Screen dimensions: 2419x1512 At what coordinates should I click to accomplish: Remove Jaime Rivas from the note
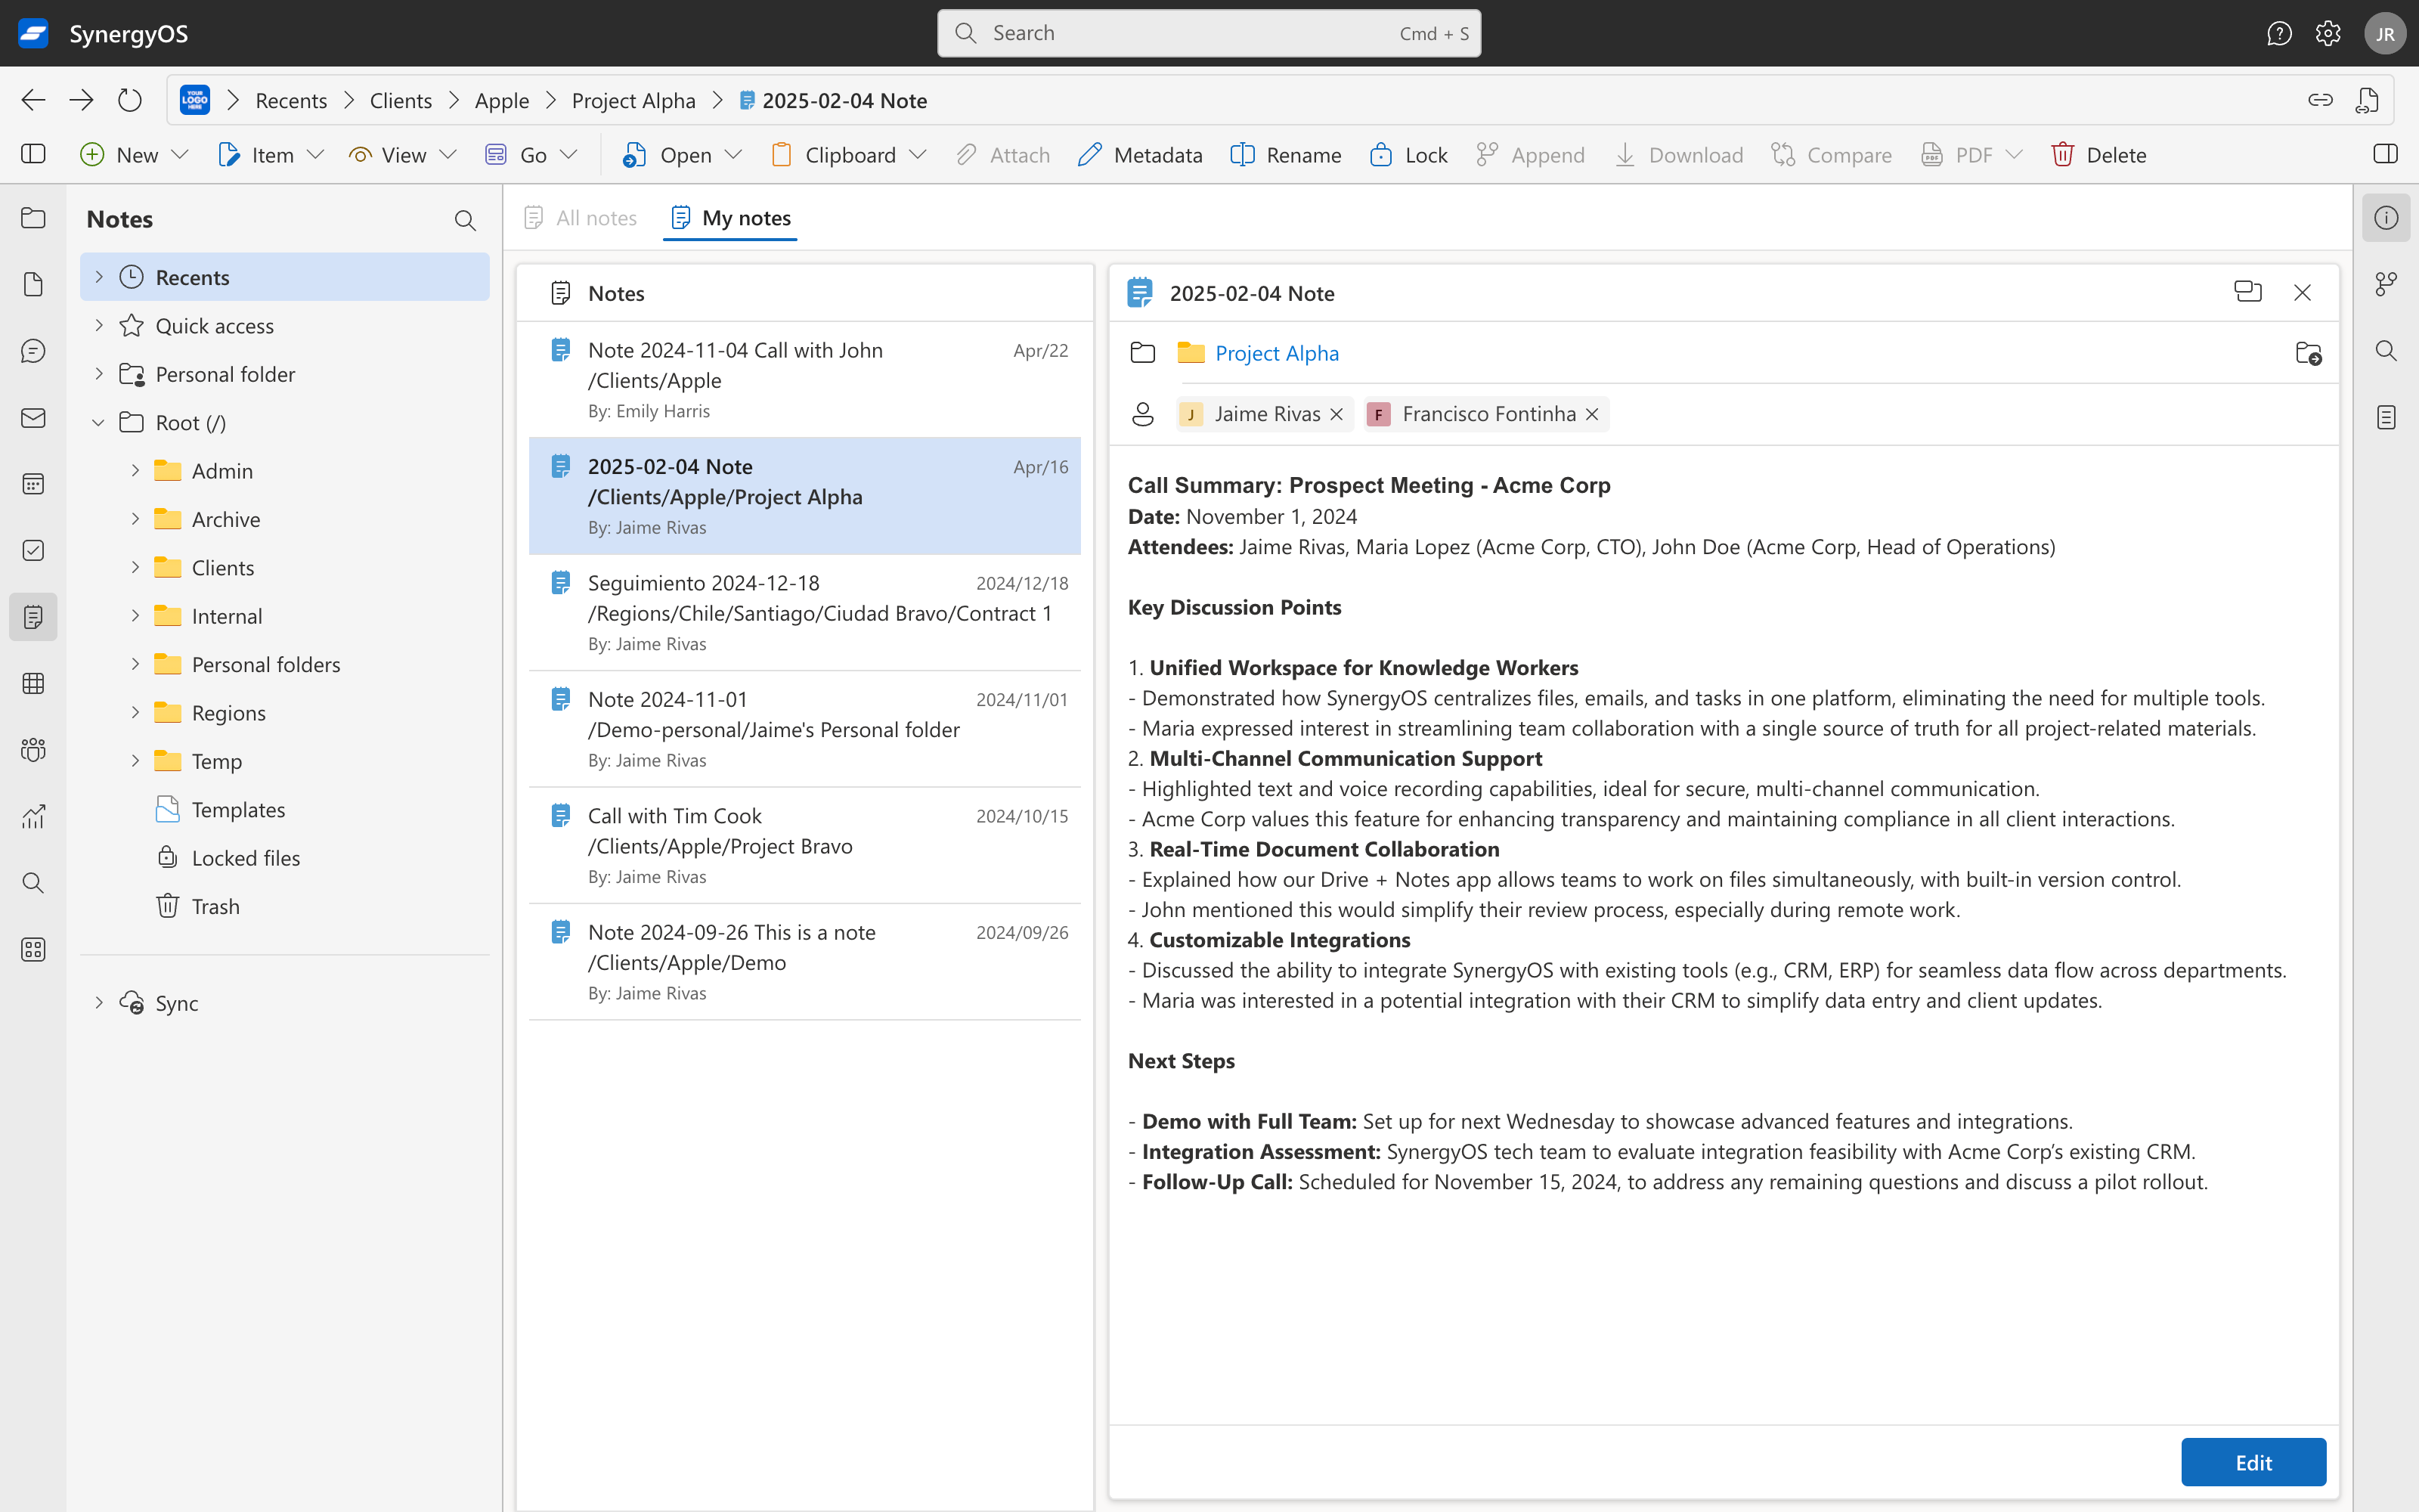(x=1336, y=414)
